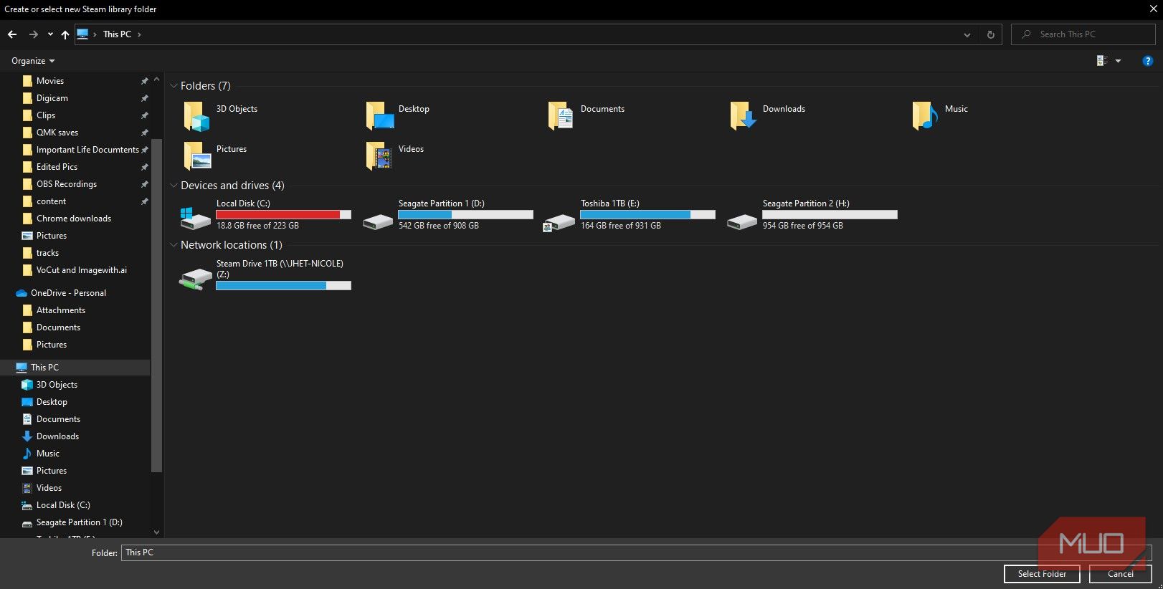Viewport: 1163px width, 589px height.
Task: Open the help question mark icon
Action: 1147,61
